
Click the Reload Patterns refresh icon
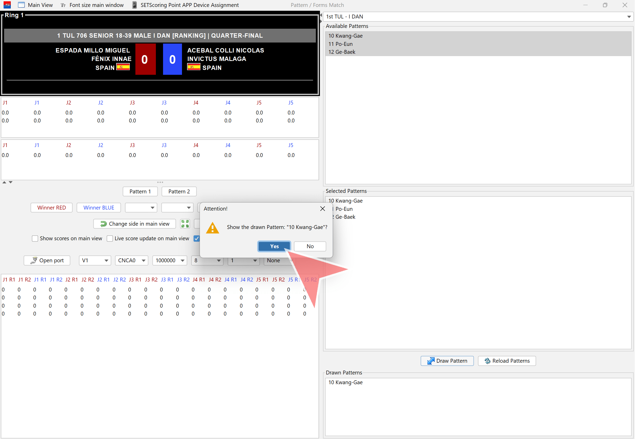487,361
